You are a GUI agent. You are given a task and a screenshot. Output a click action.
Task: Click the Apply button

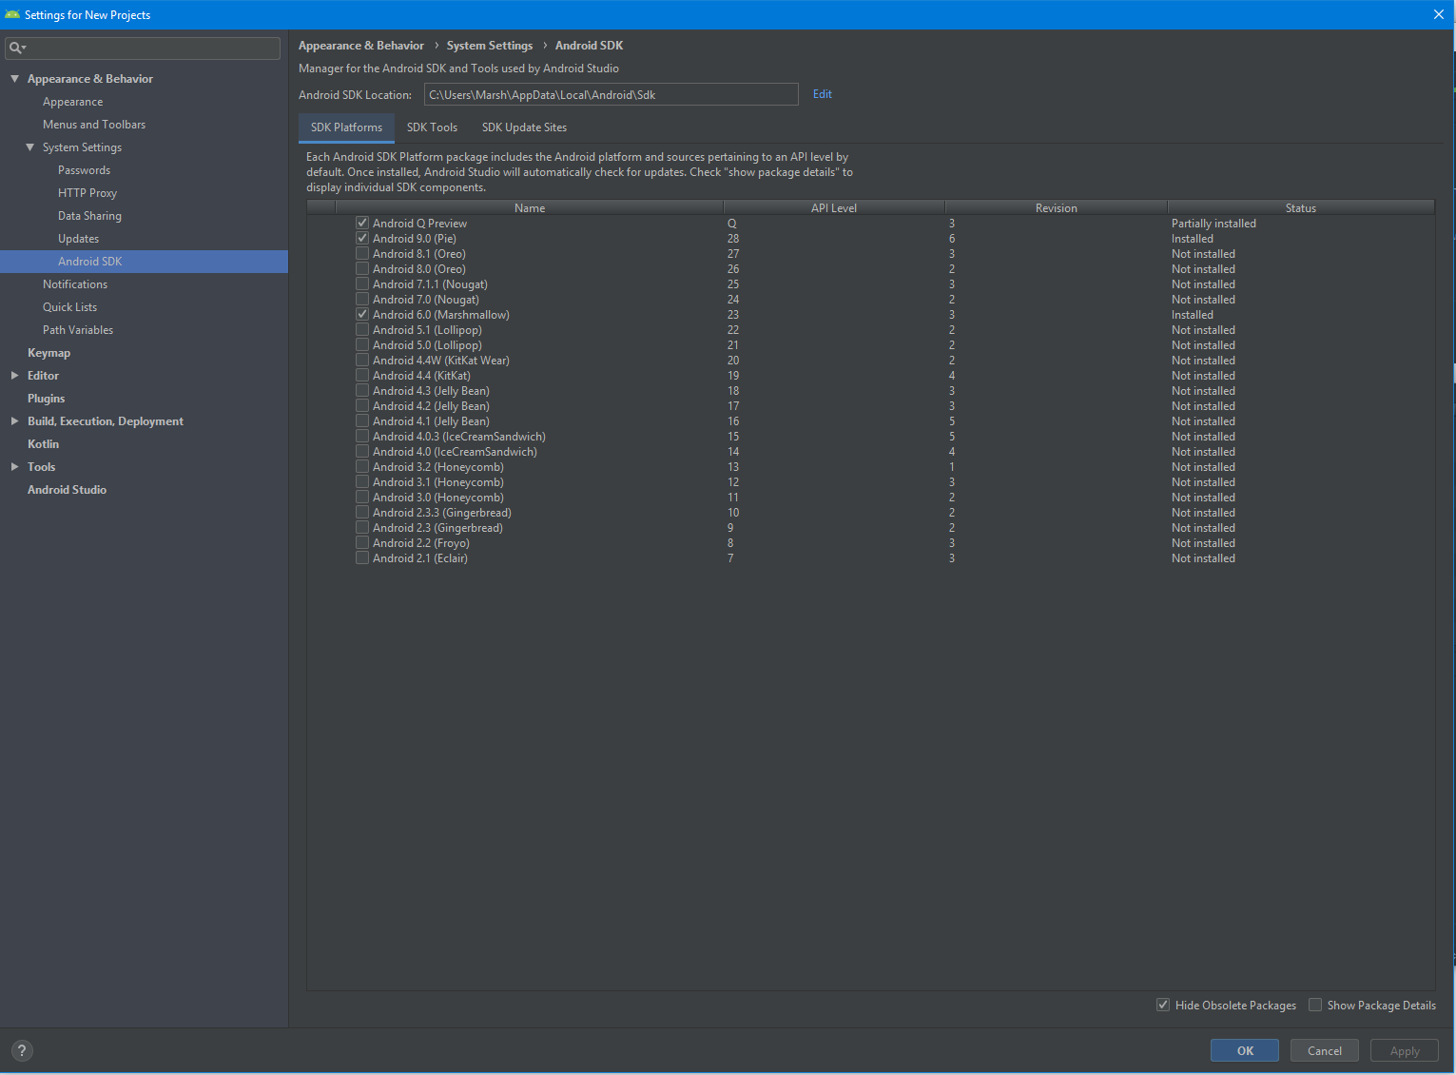click(x=1405, y=1051)
